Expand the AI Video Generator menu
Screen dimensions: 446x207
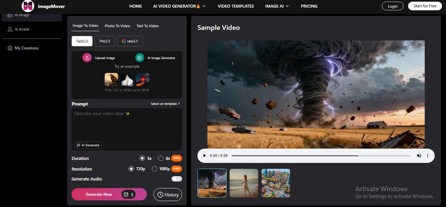(x=179, y=6)
